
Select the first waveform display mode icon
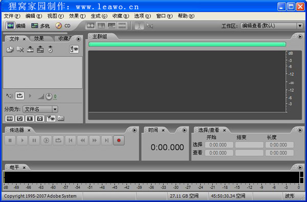pos(91,26)
